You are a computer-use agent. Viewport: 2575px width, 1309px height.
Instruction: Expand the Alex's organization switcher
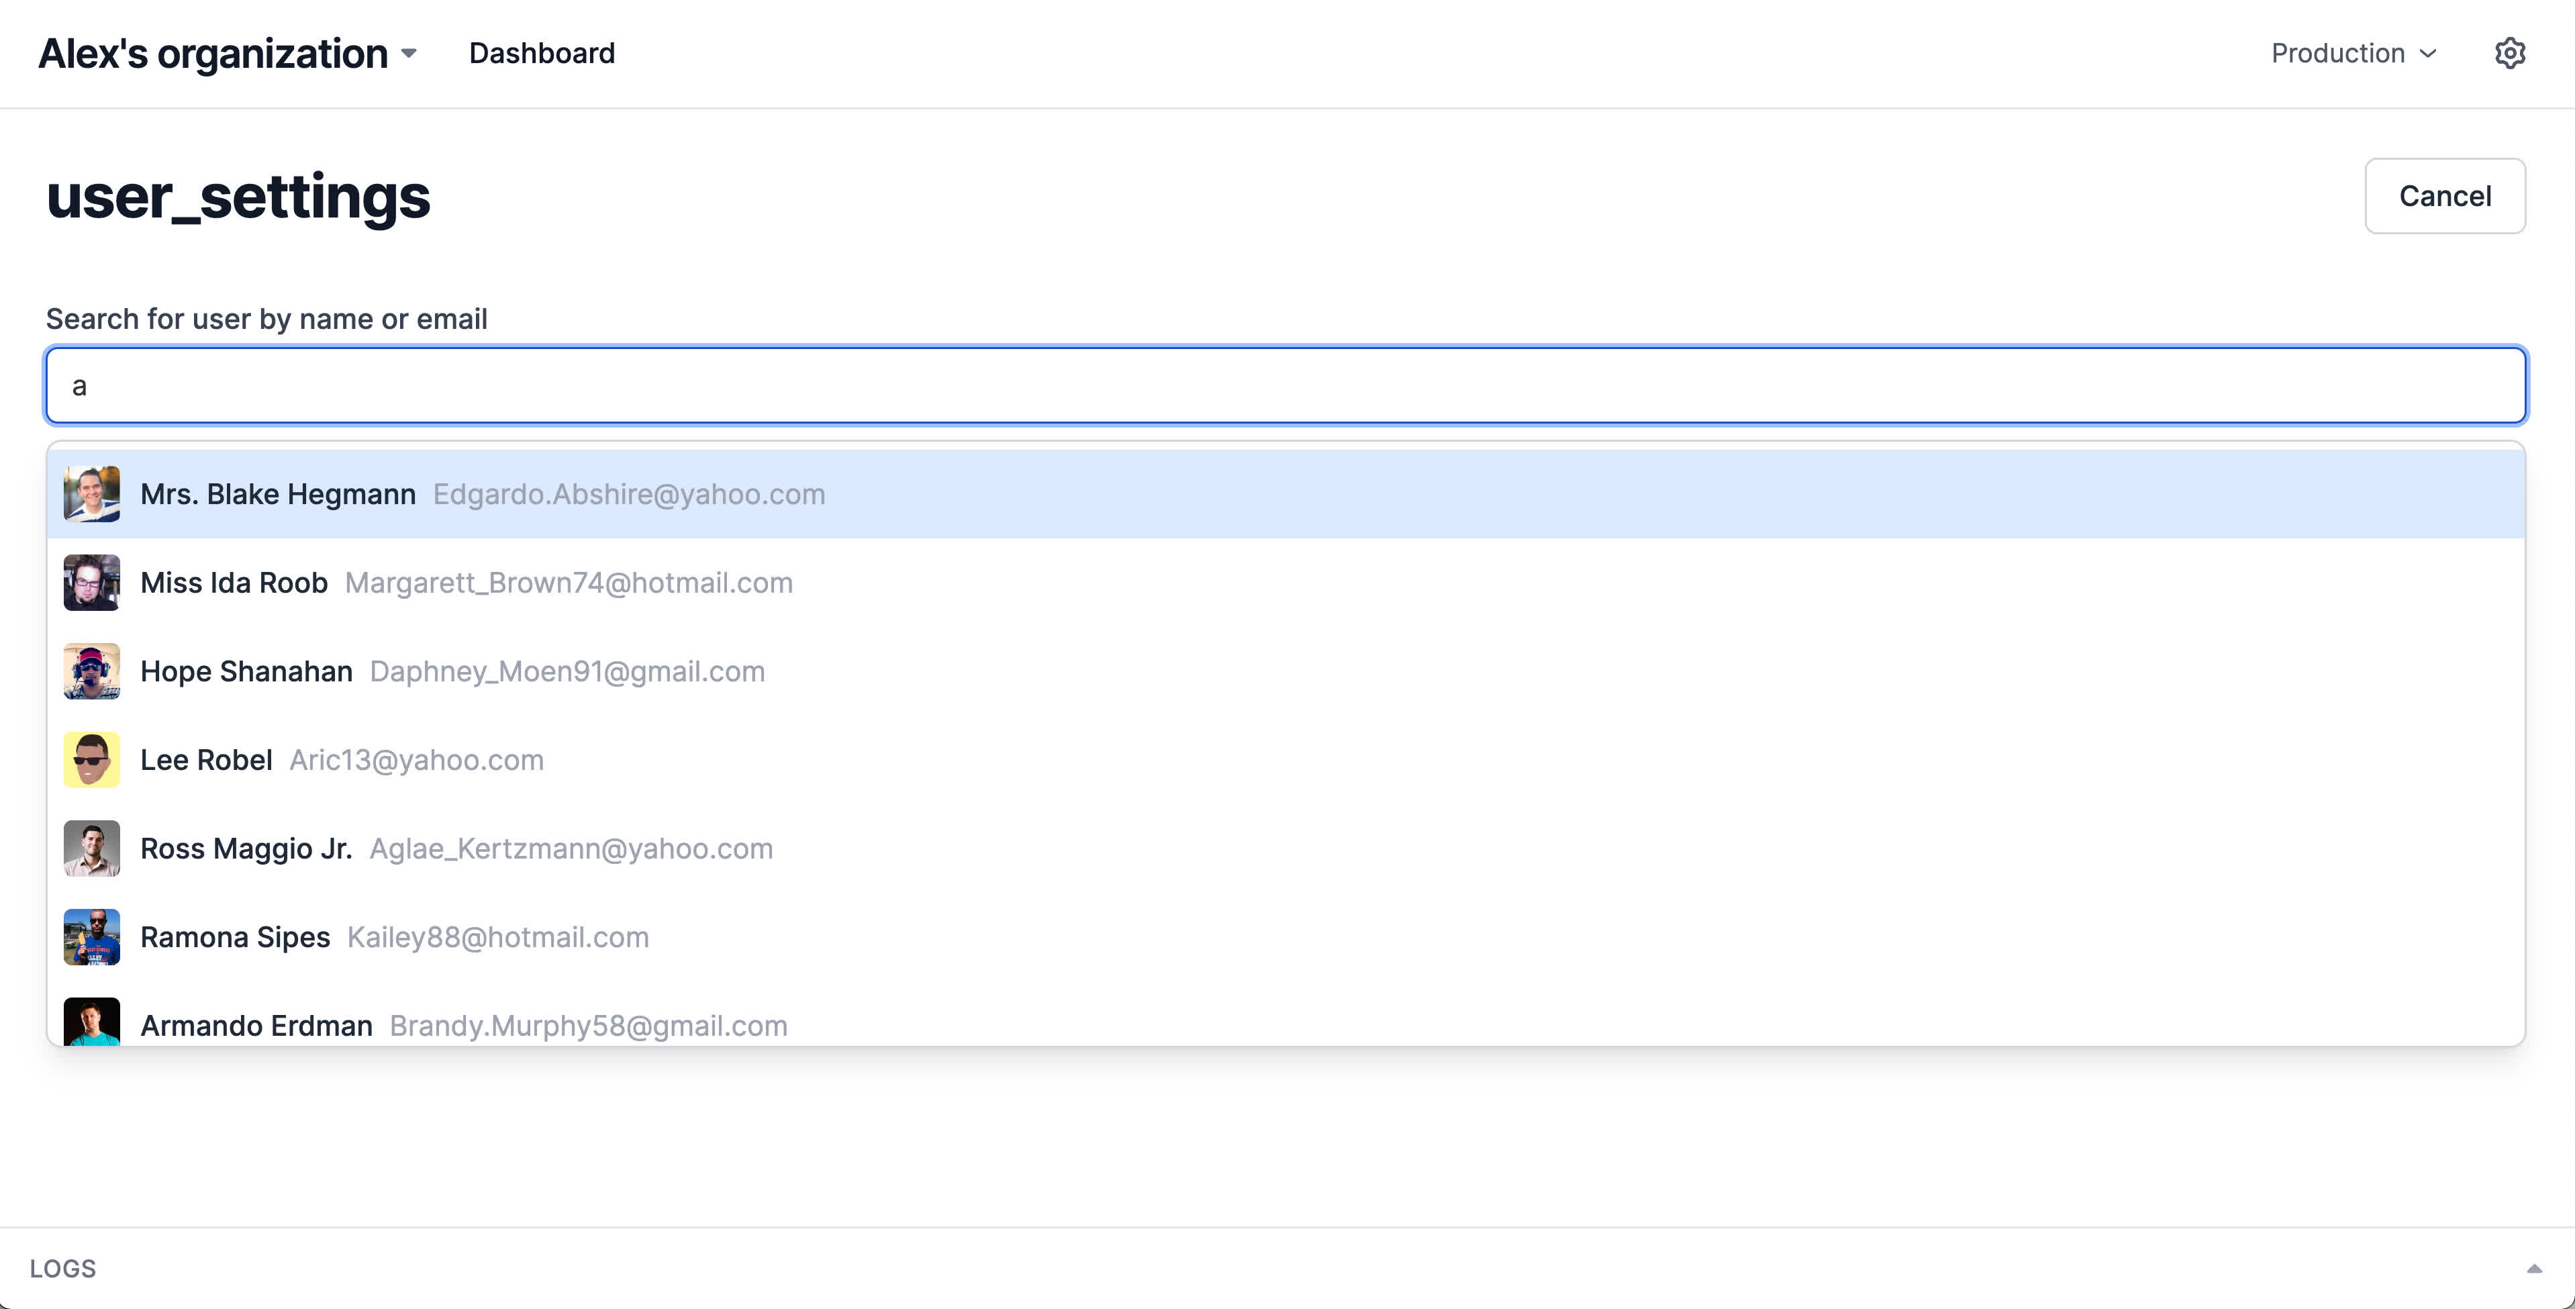pos(228,54)
